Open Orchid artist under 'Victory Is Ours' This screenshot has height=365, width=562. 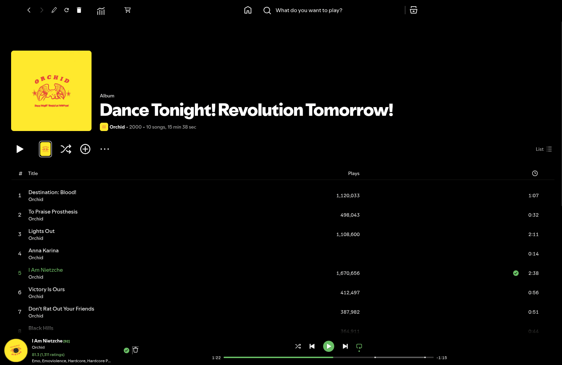click(x=36, y=296)
